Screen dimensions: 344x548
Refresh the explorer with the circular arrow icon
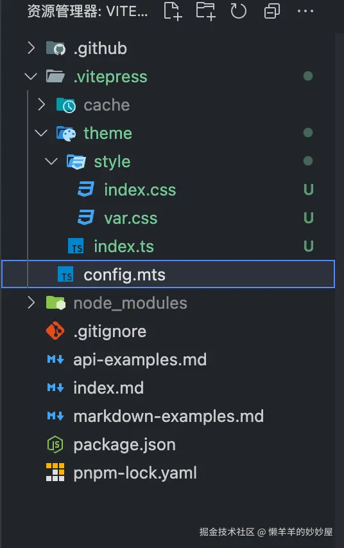[239, 11]
